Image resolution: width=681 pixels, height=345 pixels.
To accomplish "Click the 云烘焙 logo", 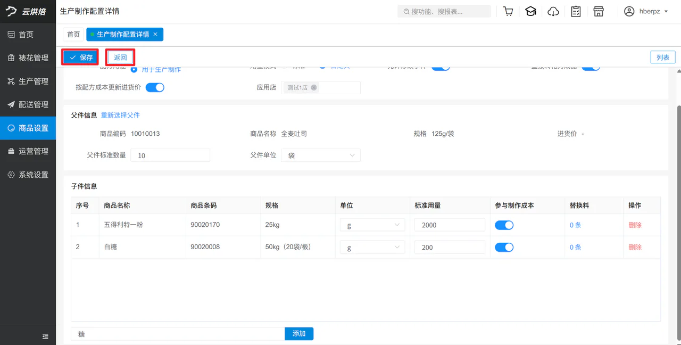I will (28, 12).
